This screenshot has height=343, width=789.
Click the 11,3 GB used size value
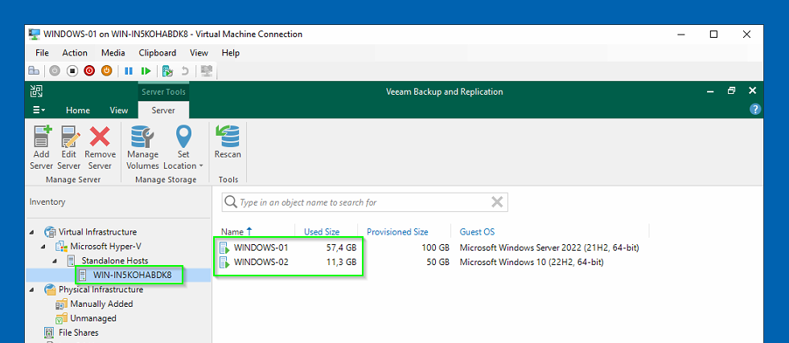coord(342,262)
